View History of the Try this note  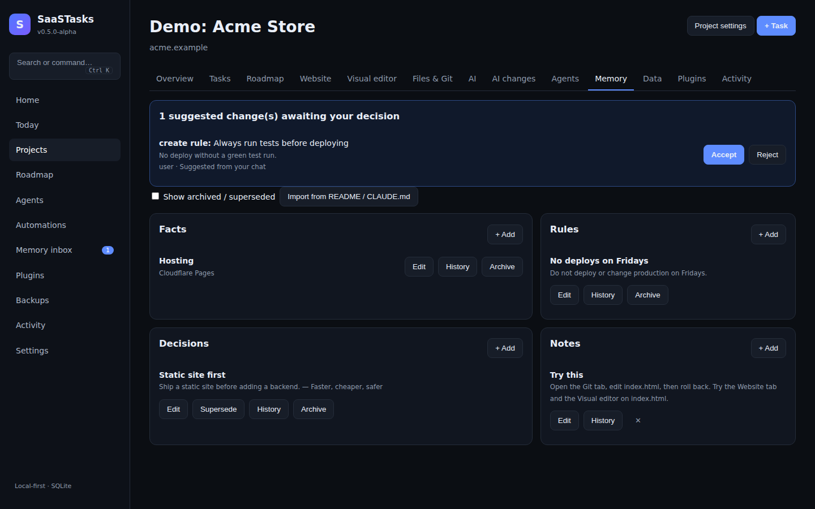point(603,421)
